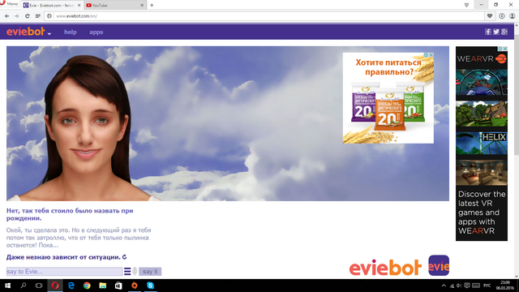Open Eviebot's Twitter icon
Image resolution: width=519 pixels, height=292 pixels.
(495, 32)
